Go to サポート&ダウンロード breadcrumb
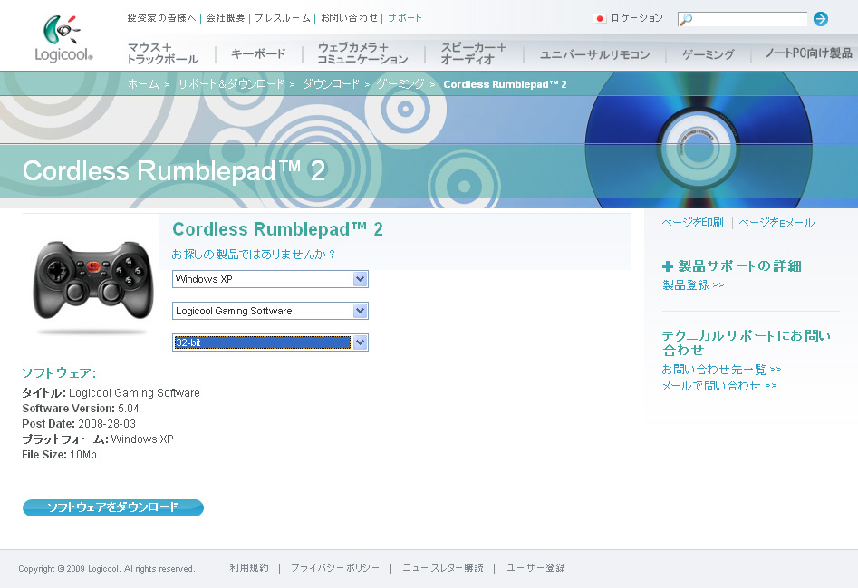858x588 pixels. (x=231, y=84)
